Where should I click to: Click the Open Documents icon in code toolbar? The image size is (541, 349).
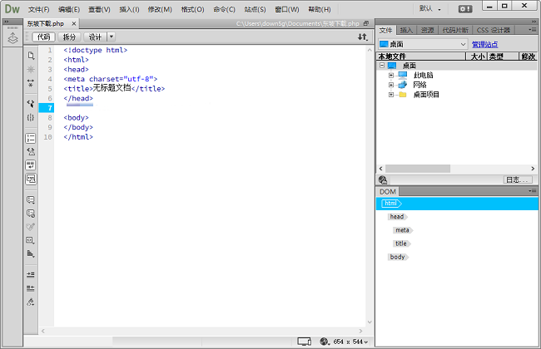click(x=31, y=56)
